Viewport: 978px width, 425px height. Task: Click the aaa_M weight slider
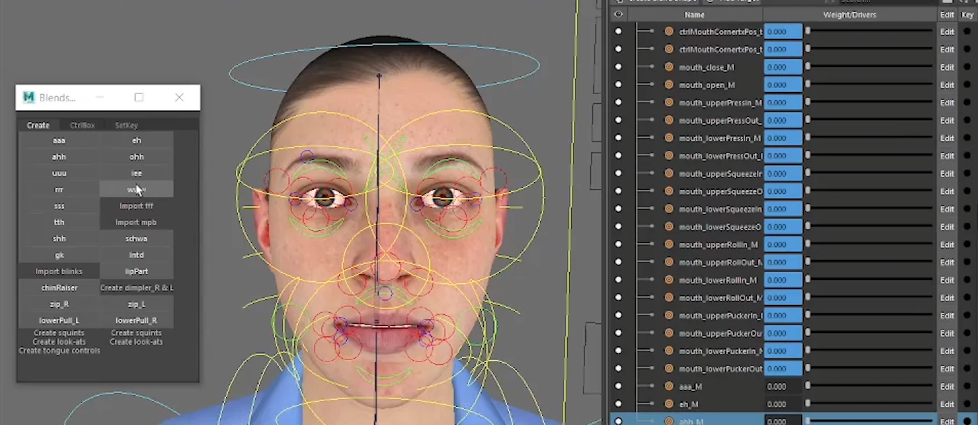[x=869, y=387]
